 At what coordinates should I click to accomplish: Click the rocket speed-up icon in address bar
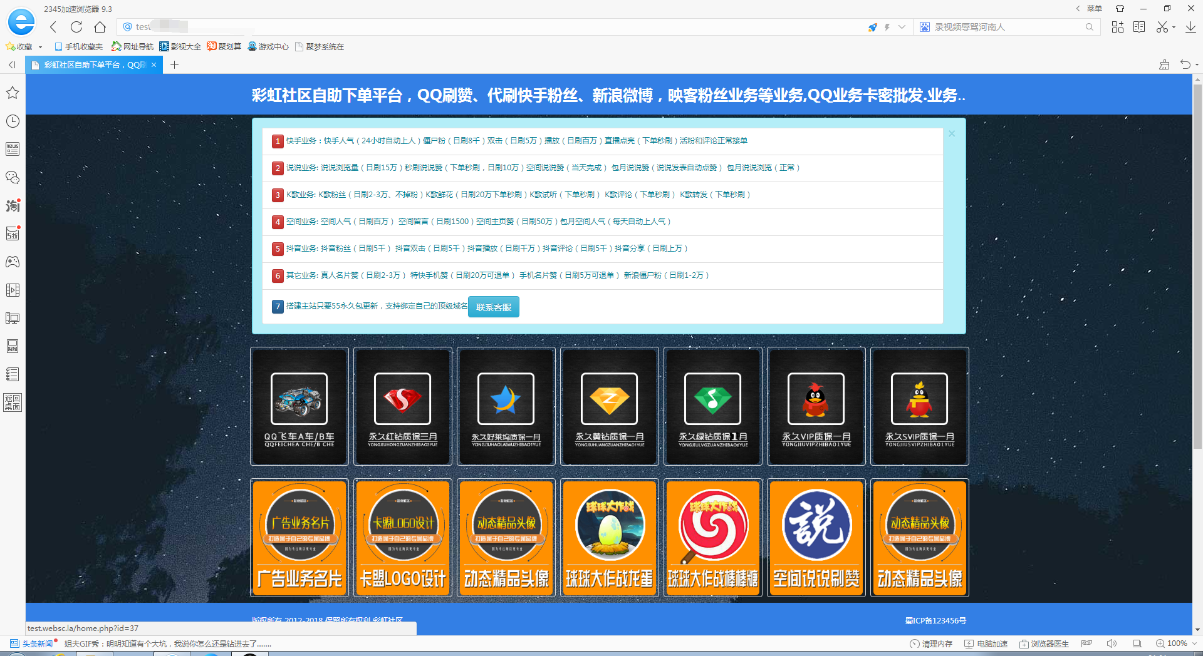(x=872, y=27)
